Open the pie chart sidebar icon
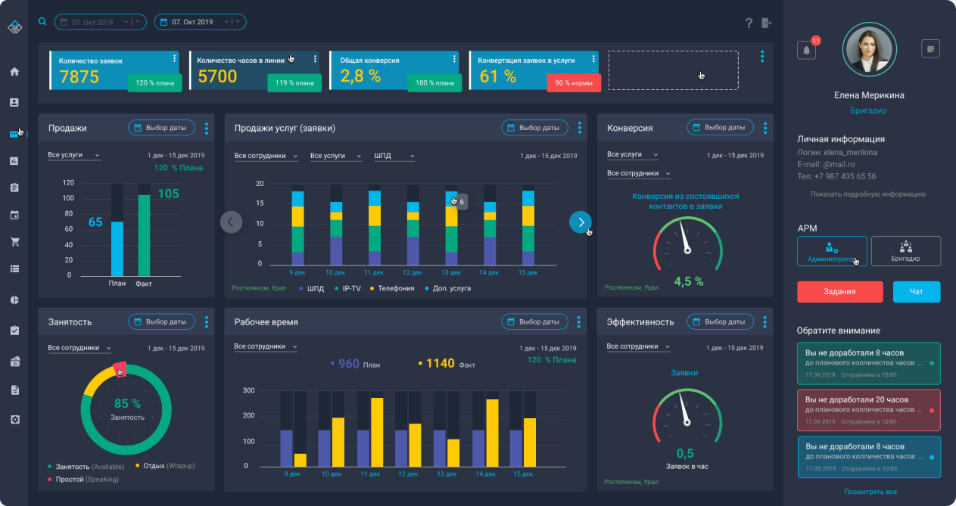 pyautogui.click(x=14, y=300)
